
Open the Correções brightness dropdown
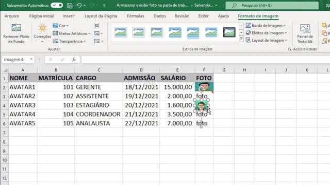pos(42,33)
